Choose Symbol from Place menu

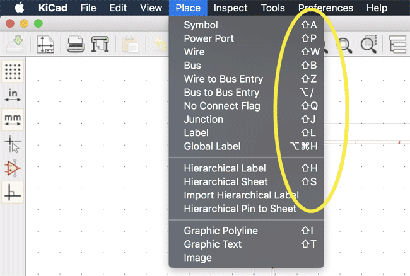246,25
